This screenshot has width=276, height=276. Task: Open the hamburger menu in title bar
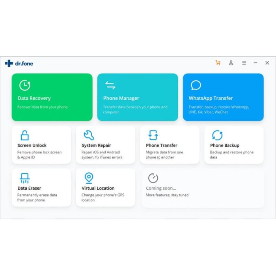pyautogui.click(x=244, y=63)
